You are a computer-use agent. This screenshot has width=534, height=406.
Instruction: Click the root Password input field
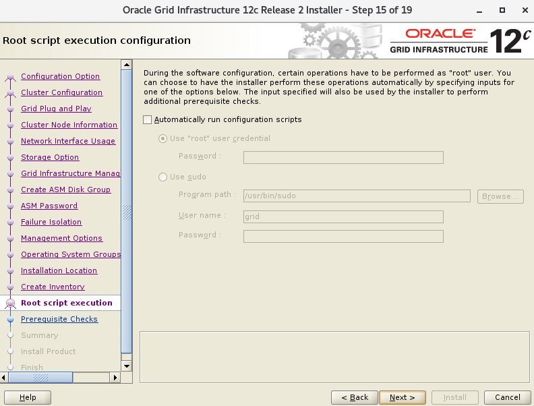(343, 158)
